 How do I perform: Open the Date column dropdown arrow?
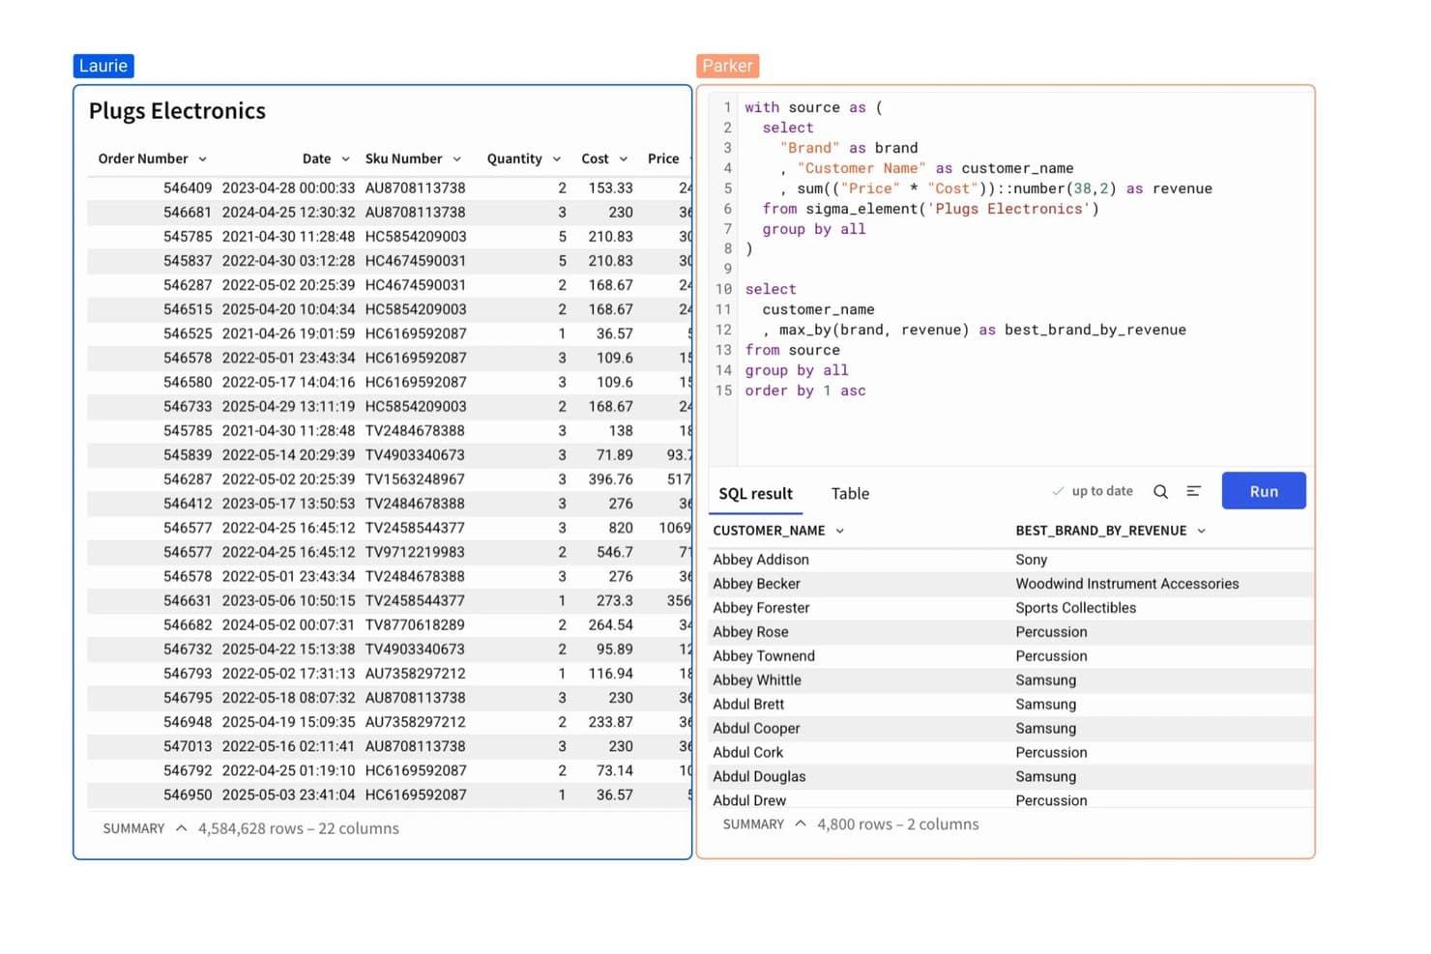pyautogui.click(x=345, y=159)
